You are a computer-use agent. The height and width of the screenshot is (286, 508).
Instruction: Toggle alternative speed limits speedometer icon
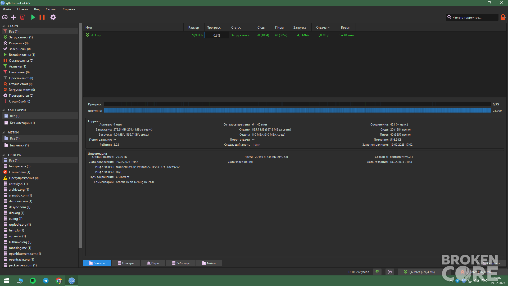coord(390,272)
